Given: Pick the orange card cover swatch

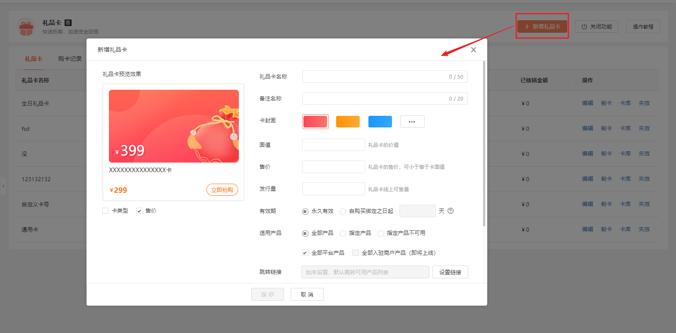Looking at the screenshot, I should click(x=348, y=122).
